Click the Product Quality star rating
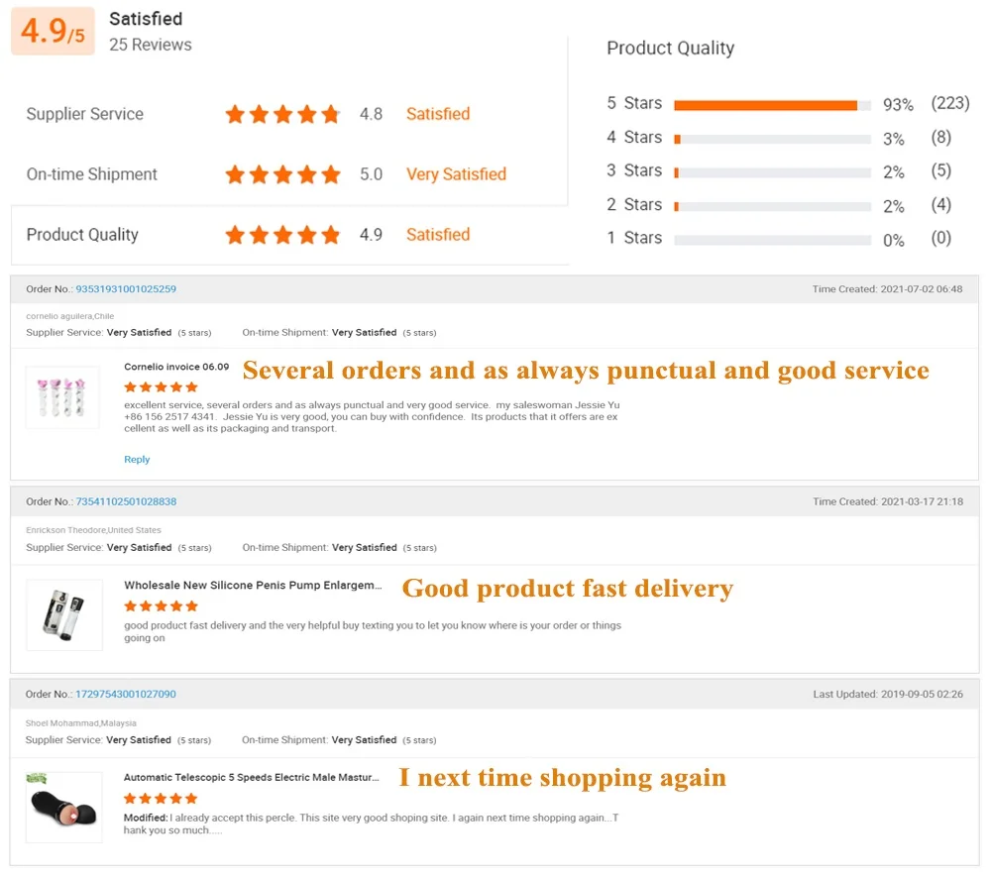Viewport: 991px width, 878px height. (x=282, y=236)
